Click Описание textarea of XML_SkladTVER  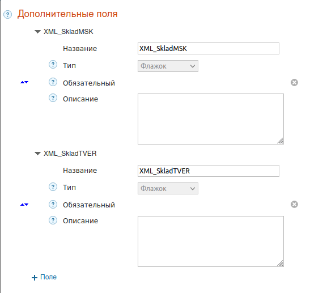point(211,241)
